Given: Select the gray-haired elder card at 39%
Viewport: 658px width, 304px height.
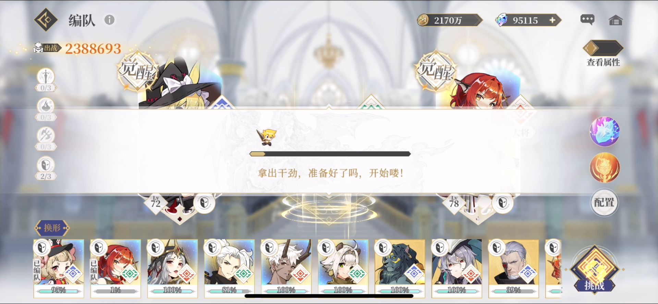Looking at the screenshot, I should tap(514, 268).
